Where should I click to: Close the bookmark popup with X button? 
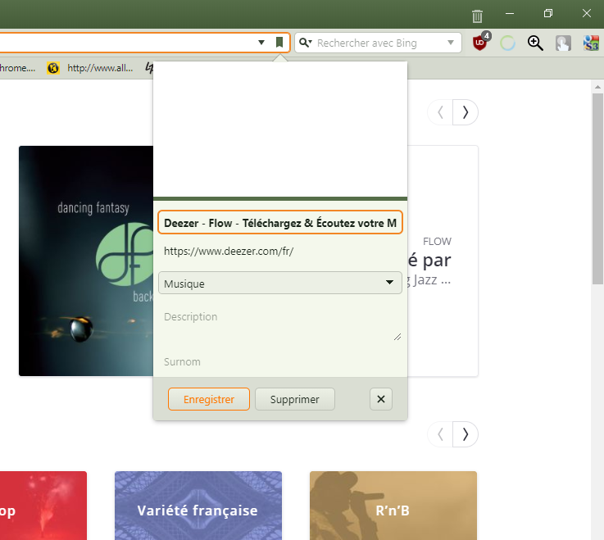pyautogui.click(x=381, y=399)
